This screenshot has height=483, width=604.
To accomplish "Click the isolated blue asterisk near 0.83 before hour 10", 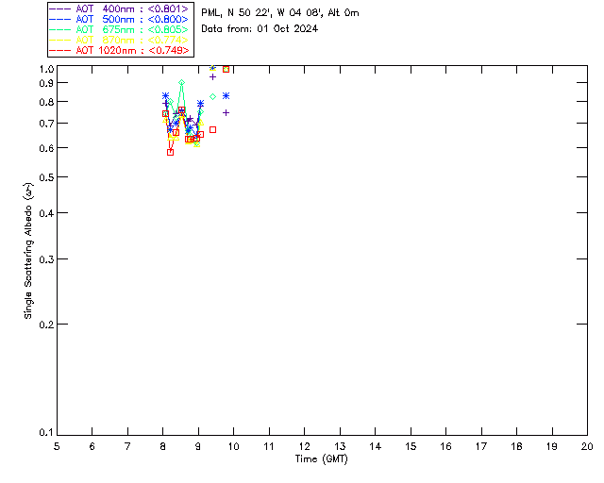I will 226,96.
